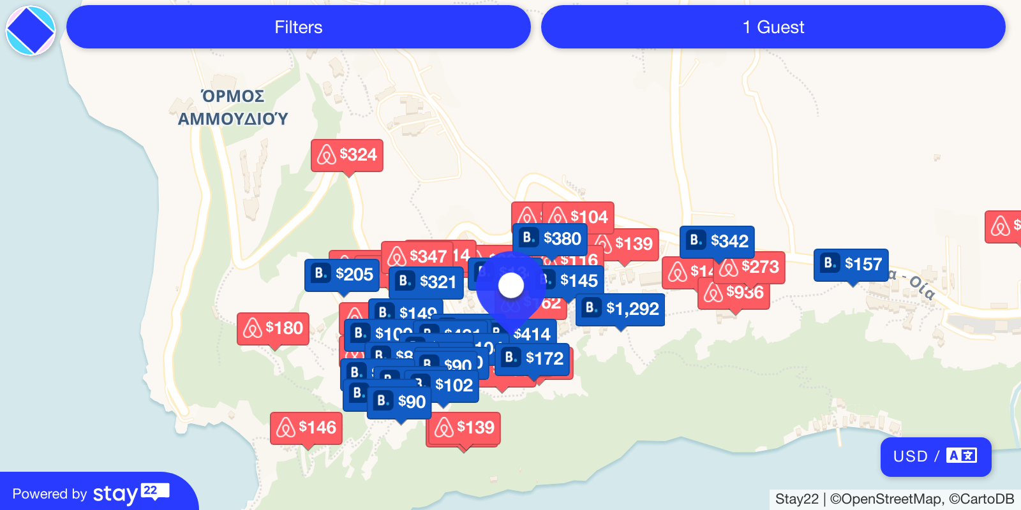Click the $146 Airbnb price marker
Viewport: 1021px width, 510px height.
click(306, 428)
